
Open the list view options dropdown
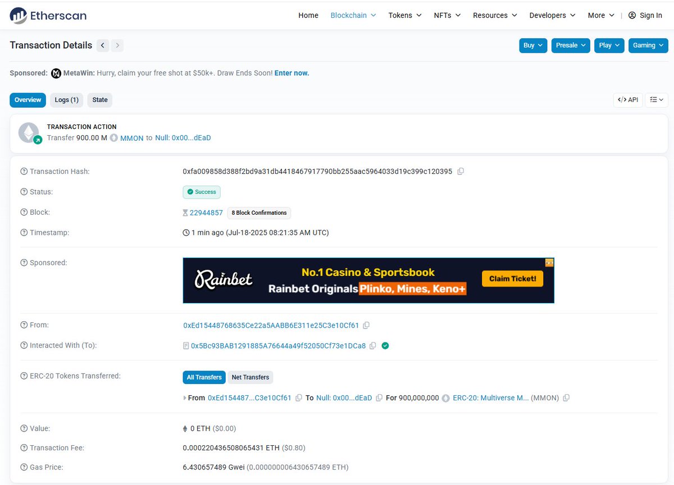(x=656, y=100)
